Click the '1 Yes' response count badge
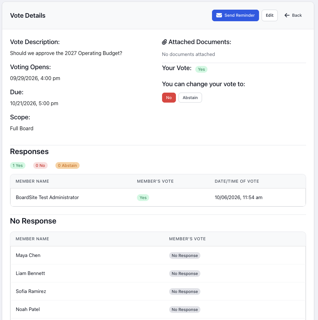This screenshot has width=318, height=320. coord(18,166)
